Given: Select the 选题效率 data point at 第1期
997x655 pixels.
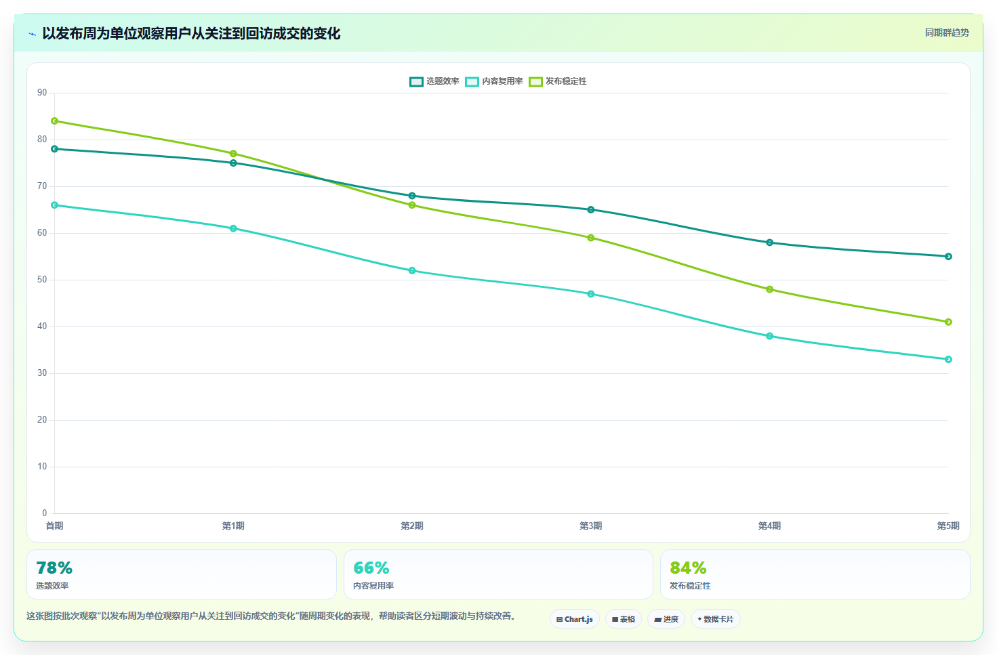Looking at the screenshot, I should (233, 163).
